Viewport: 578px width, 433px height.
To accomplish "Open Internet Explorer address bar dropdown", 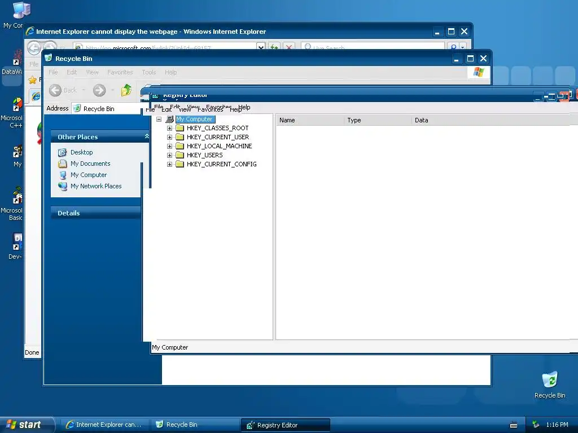I will [261, 47].
